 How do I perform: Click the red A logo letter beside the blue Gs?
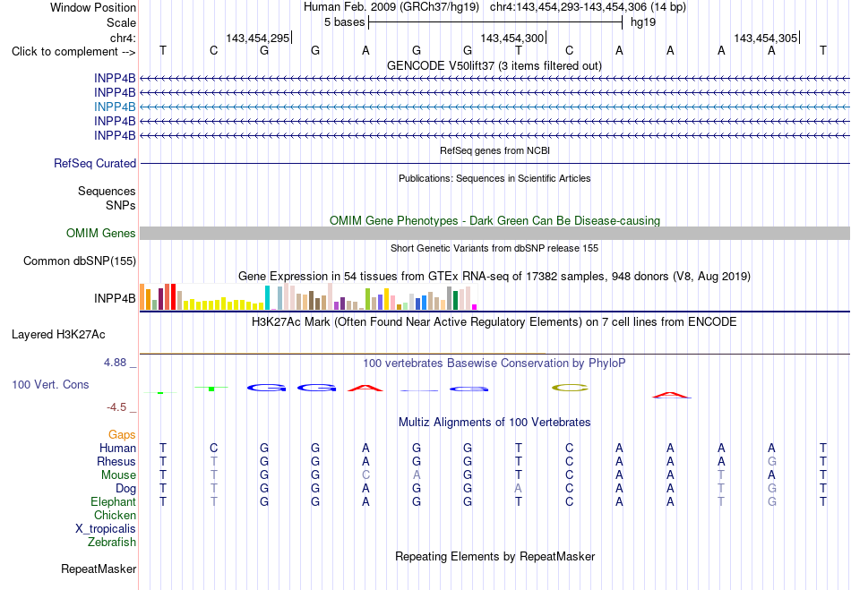pos(365,388)
